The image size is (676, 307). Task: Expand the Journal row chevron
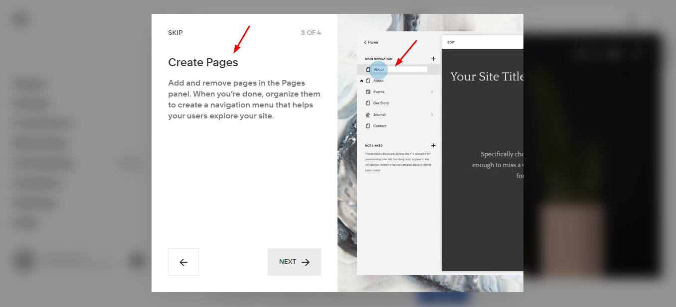[x=432, y=115]
